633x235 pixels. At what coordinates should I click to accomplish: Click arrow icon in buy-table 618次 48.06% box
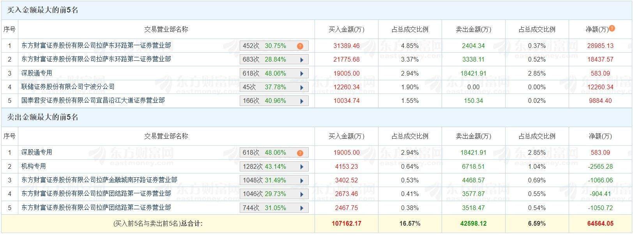point(302,74)
